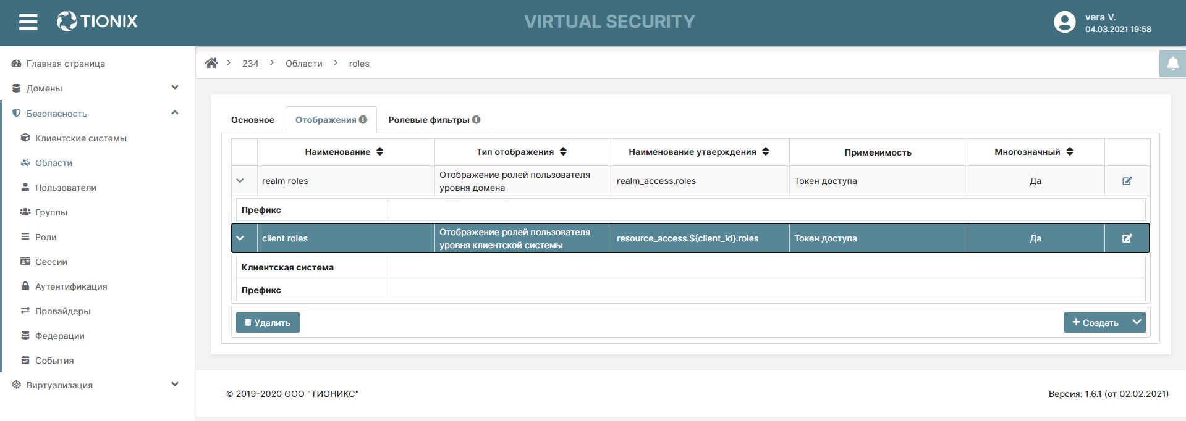Click the roles breadcrumb
The image size is (1186, 421).
(x=359, y=64)
